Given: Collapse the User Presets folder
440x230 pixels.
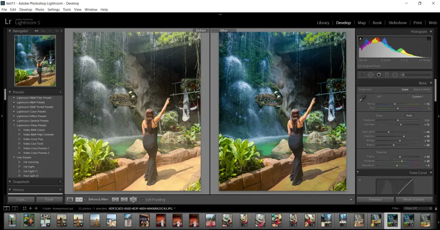Looking at the screenshot, I should (14, 157).
